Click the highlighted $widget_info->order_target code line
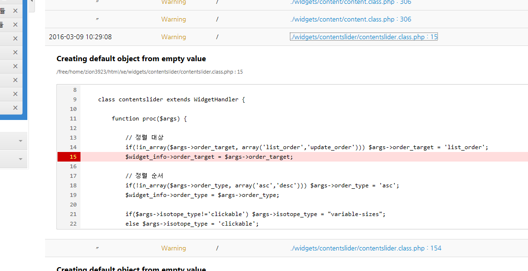This screenshot has width=528, height=271. pos(209,157)
